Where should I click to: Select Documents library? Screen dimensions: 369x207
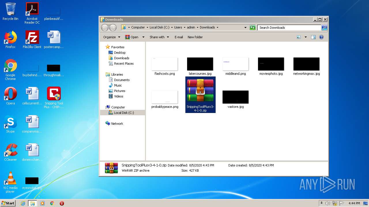click(122, 80)
